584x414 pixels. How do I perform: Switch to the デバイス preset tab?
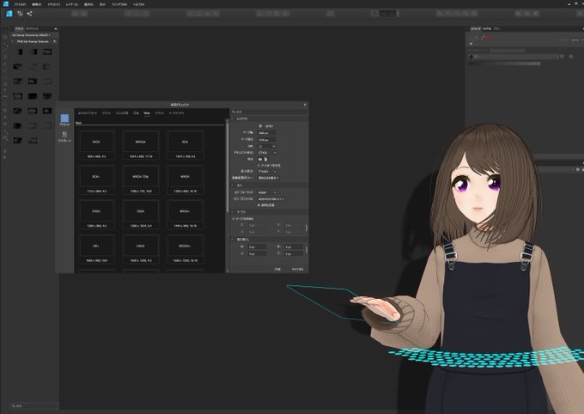[x=160, y=113]
